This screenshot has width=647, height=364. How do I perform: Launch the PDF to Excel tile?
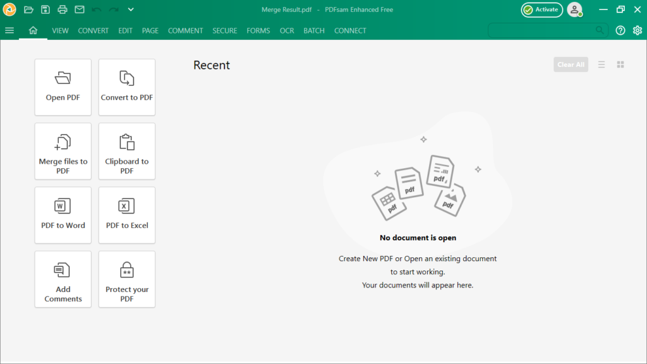tap(127, 215)
